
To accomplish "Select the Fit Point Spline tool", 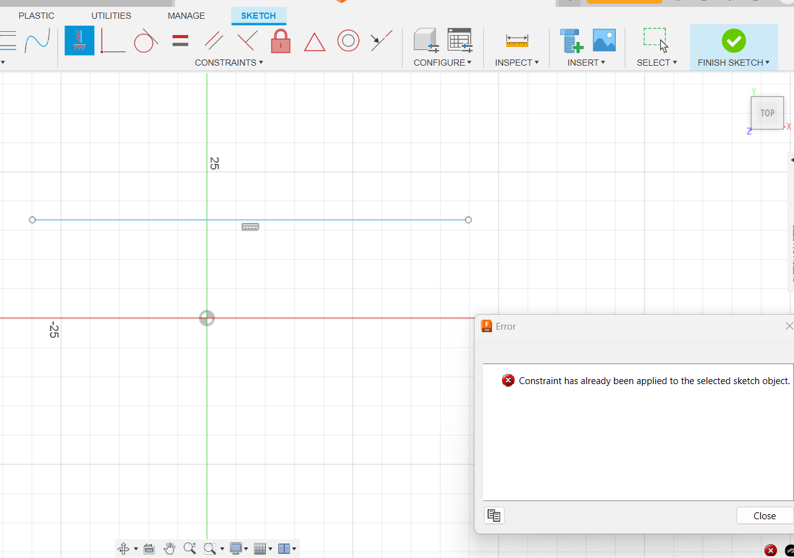I will 38,41.
